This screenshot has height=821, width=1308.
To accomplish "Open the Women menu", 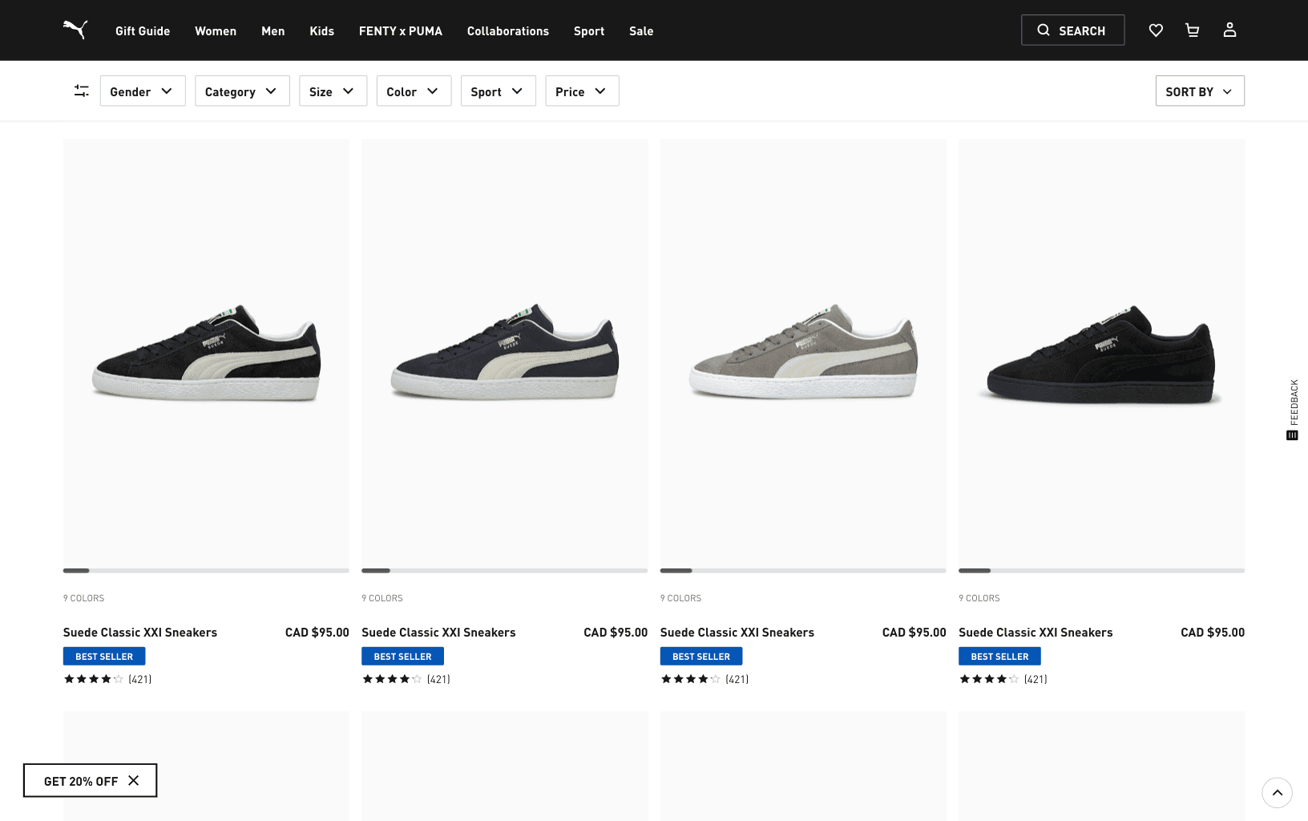I will (216, 31).
